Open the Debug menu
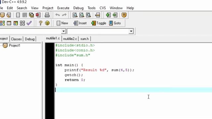The image size is (212, 119). (x=79, y=8)
